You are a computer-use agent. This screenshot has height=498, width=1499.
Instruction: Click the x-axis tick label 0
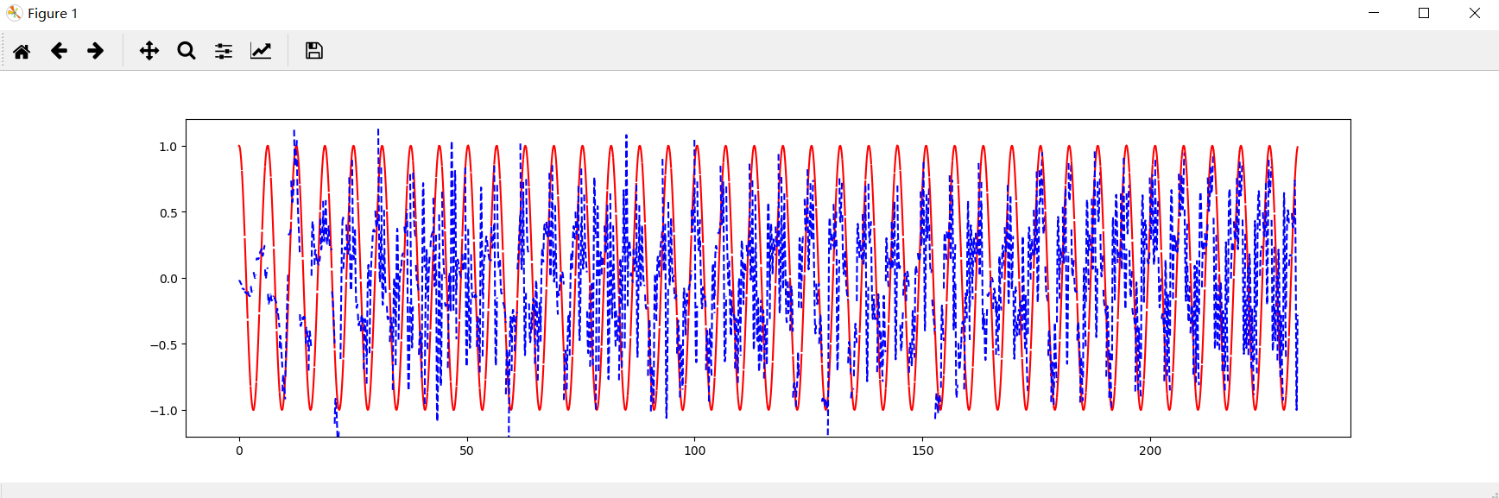(239, 451)
